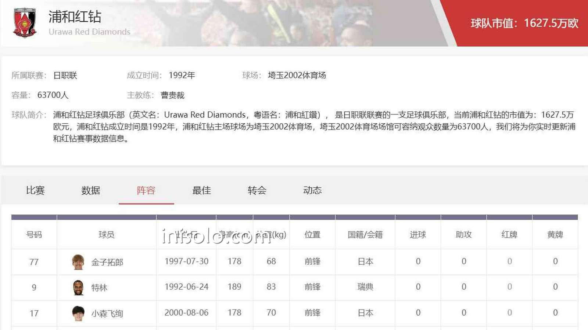Viewport: 588px width, 330px height.
Task: Open the 最佳 tab
Action: click(202, 190)
